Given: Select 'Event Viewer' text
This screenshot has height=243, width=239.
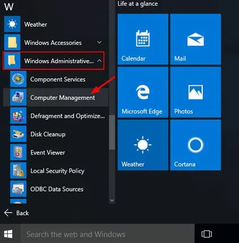Looking at the screenshot, I should coord(48,153).
